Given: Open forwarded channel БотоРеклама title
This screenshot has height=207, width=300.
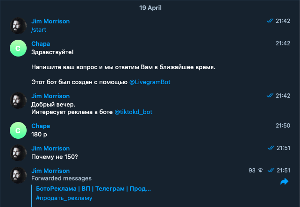Looking at the screenshot, I should (x=93, y=189).
